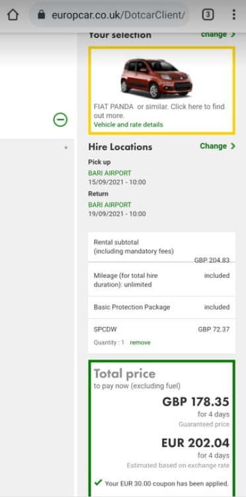This screenshot has width=246, height=497.
Task: Remove the SPCDW item
Action: click(x=140, y=343)
